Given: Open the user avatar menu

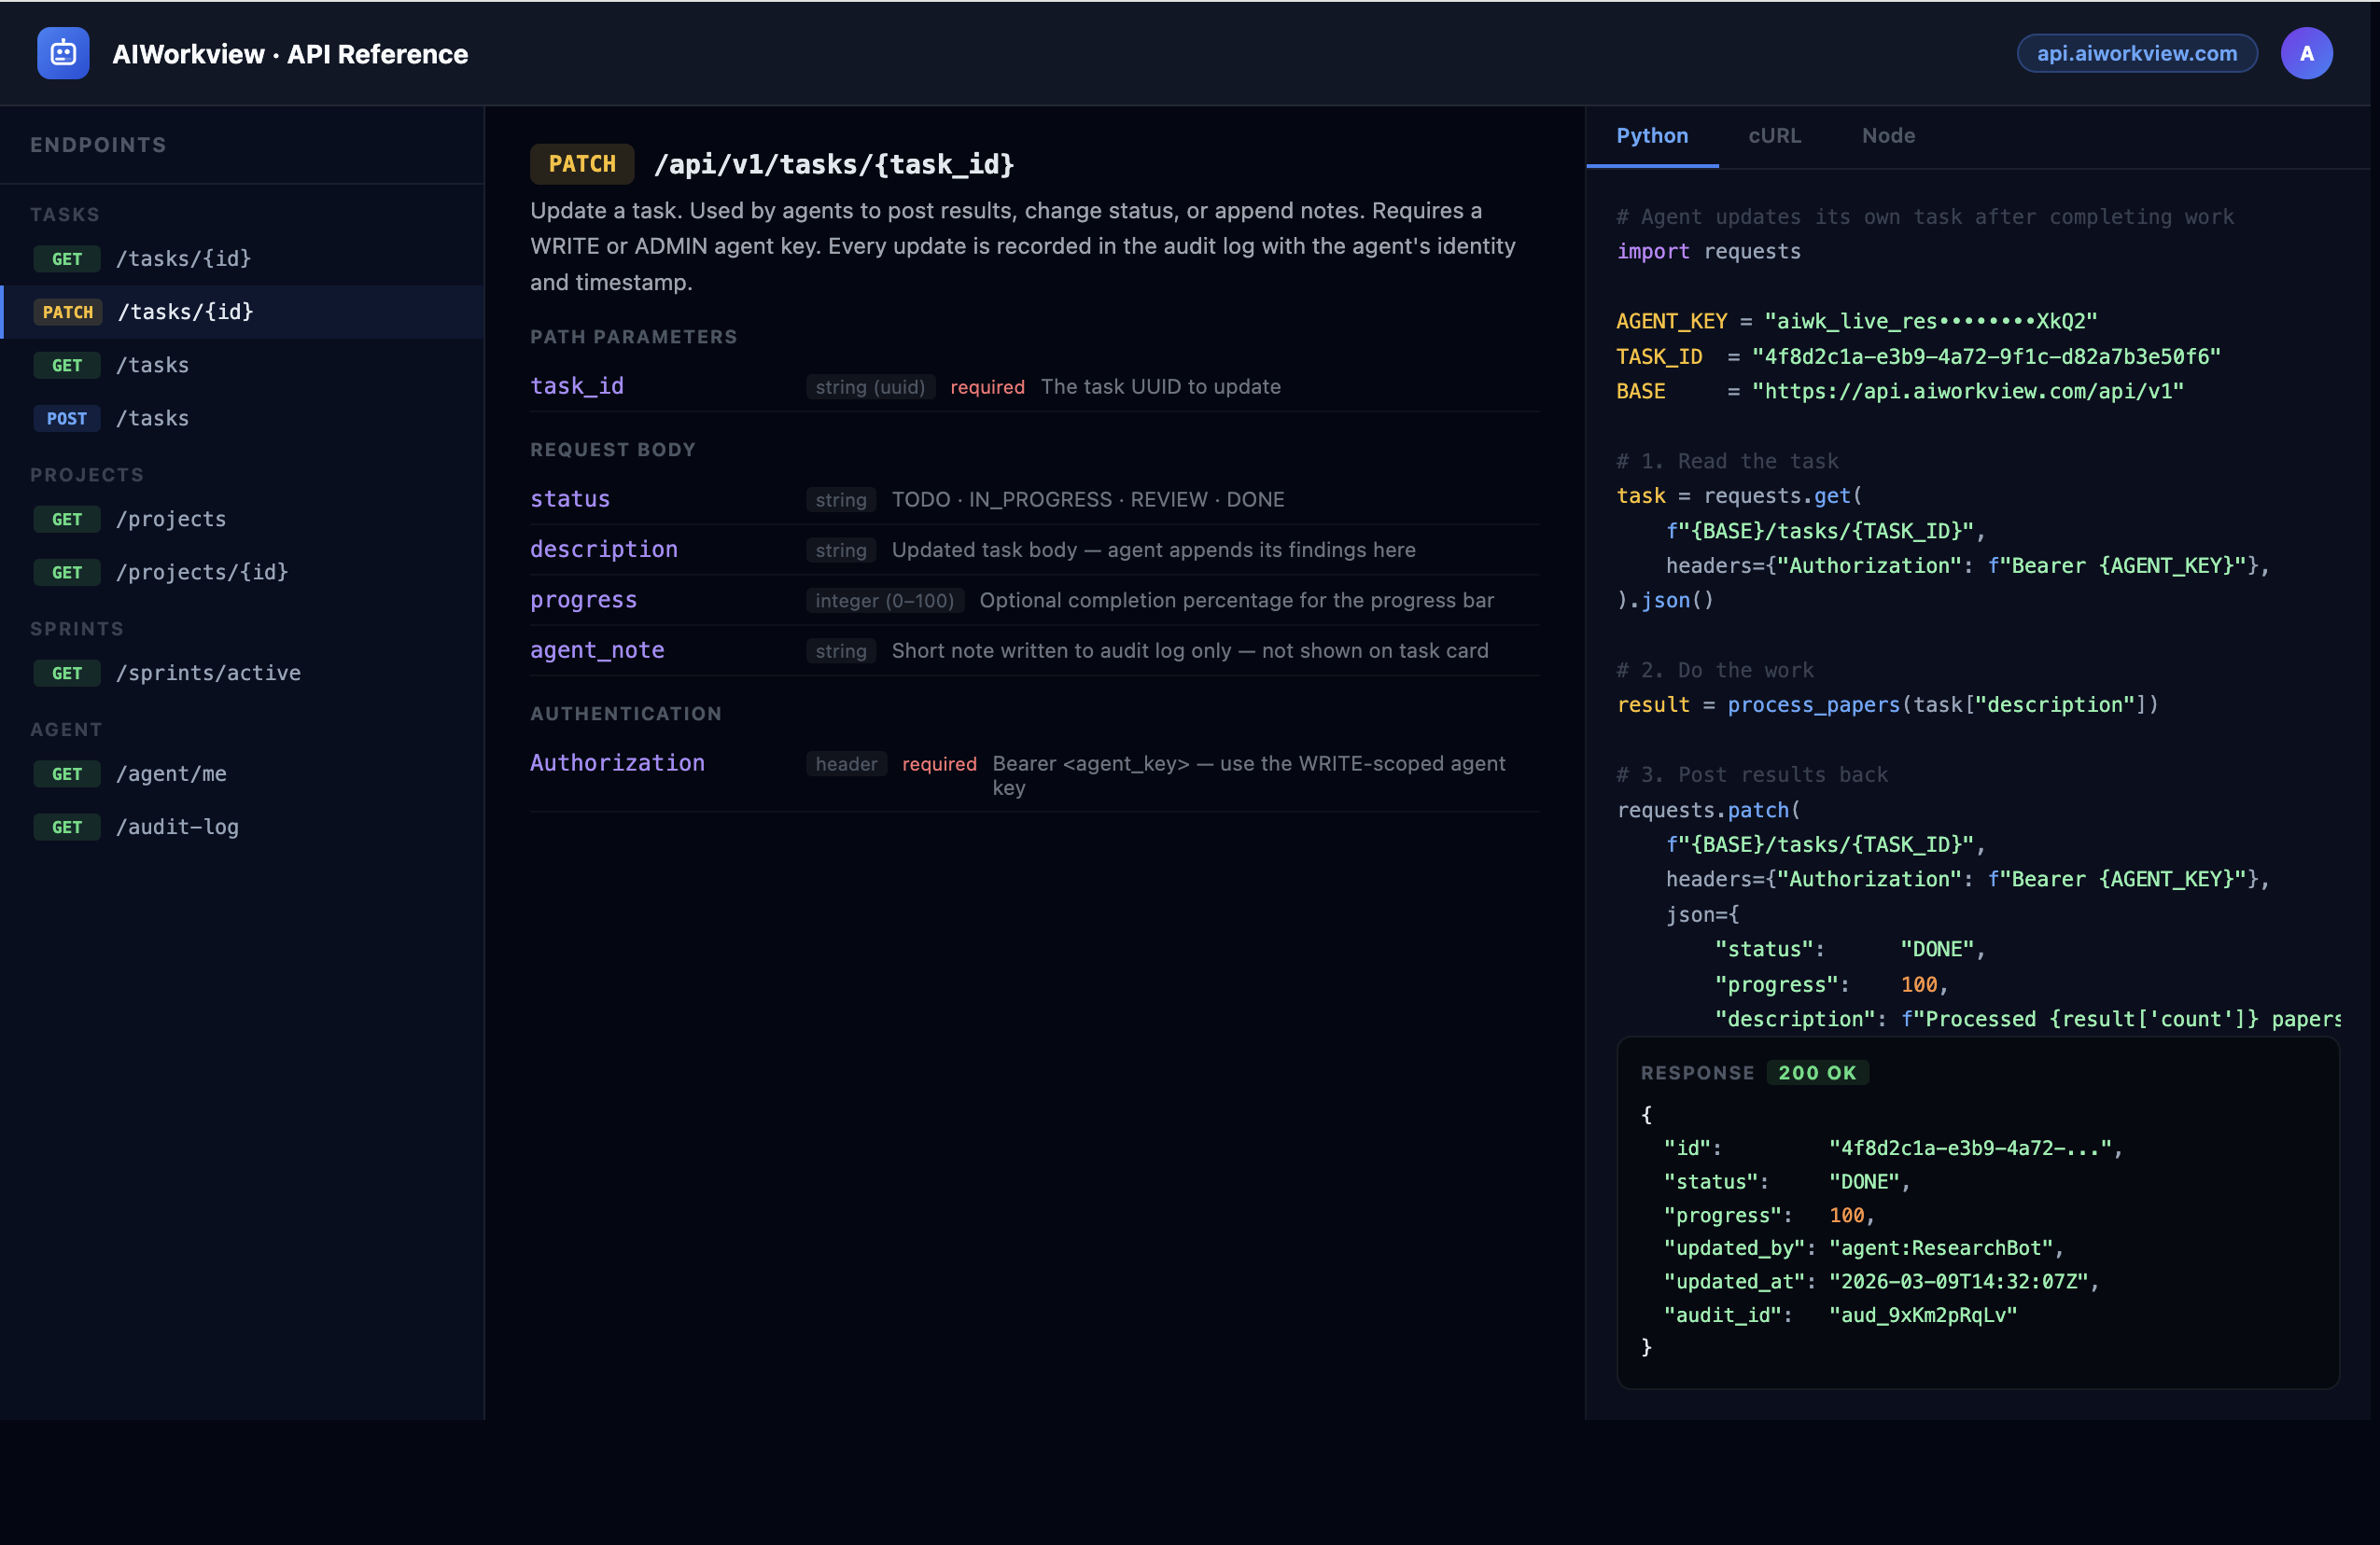Looking at the screenshot, I should click(2307, 53).
